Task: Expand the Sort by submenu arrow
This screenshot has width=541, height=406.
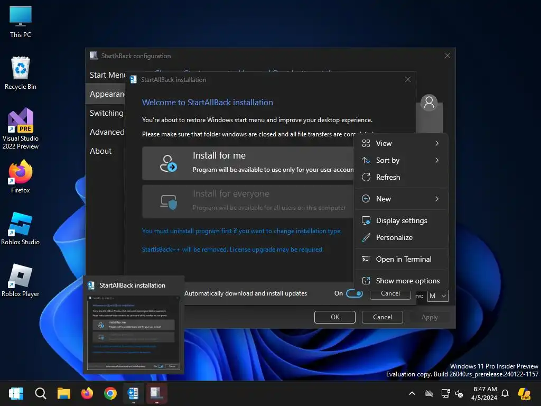Action: coord(437,160)
